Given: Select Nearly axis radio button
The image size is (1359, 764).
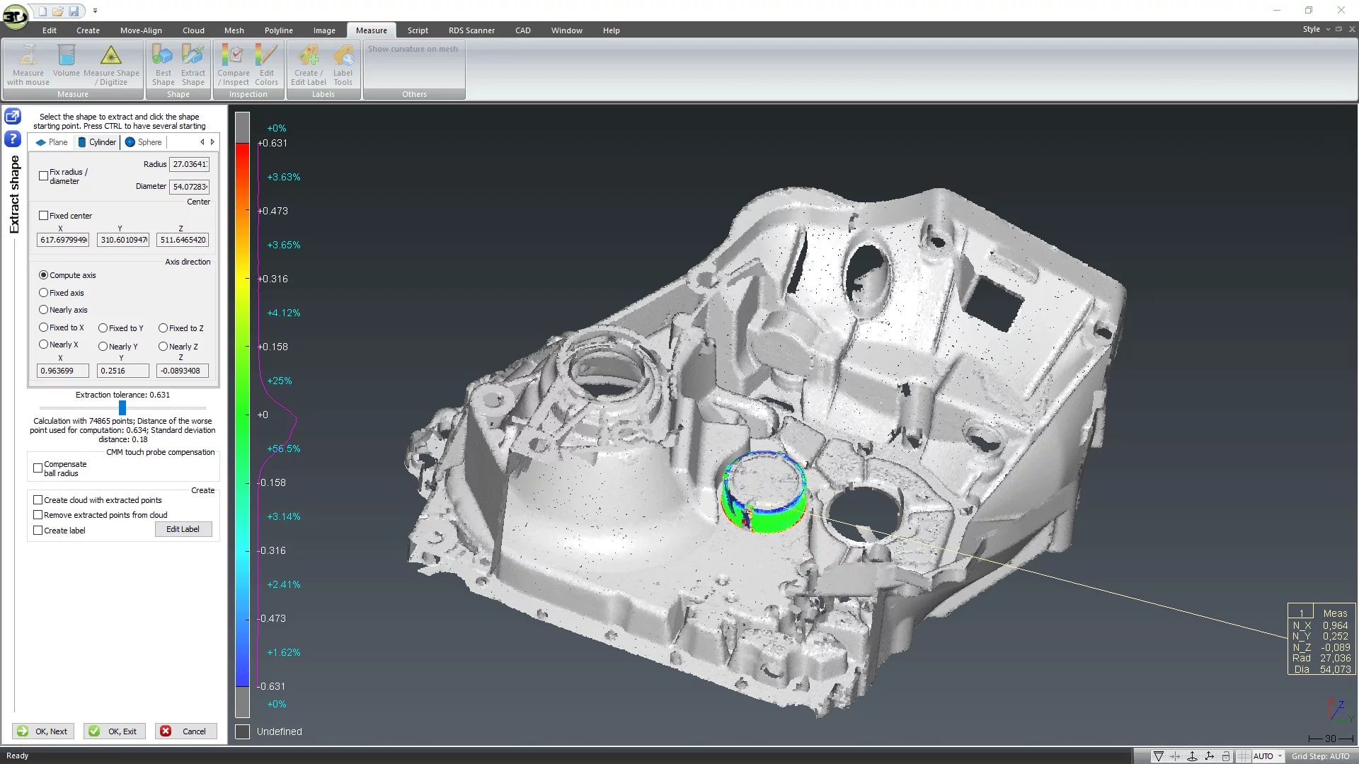Looking at the screenshot, I should (43, 310).
